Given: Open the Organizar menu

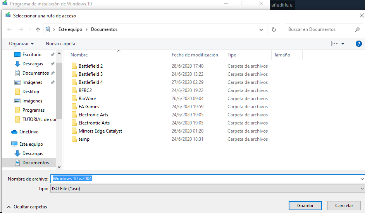Looking at the screenshot, I should pyautogui.click(x=21, y=44).
